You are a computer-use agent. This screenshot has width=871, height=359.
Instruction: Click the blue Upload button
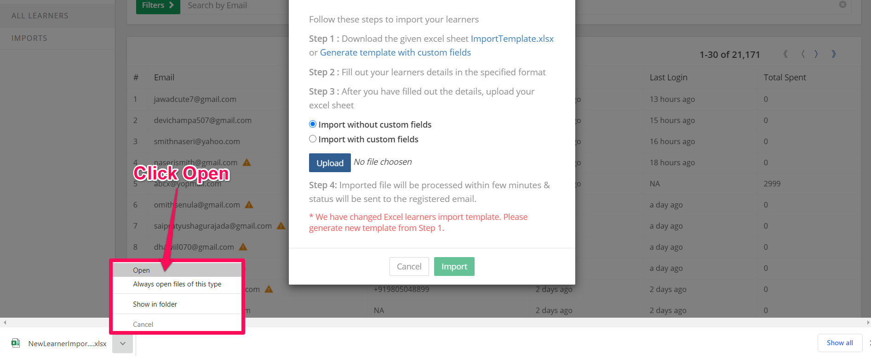(330, 163)
